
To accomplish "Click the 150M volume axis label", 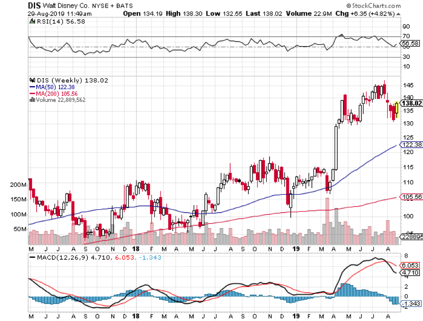I will tap(18, 199).
